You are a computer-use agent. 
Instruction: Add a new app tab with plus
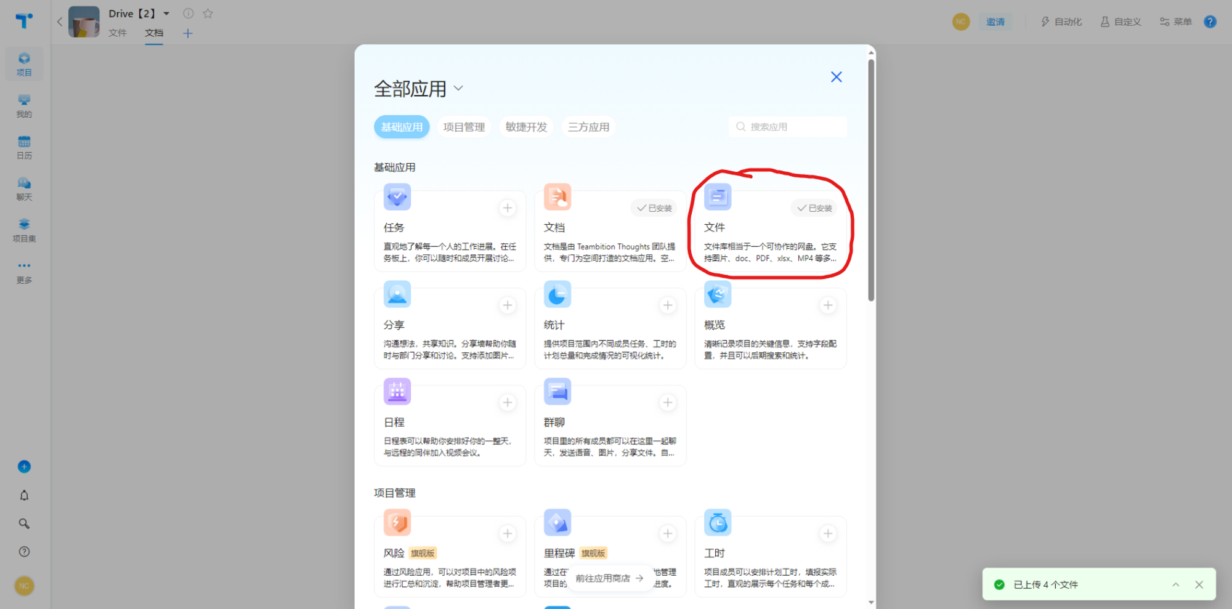click(x=188, y=33)
